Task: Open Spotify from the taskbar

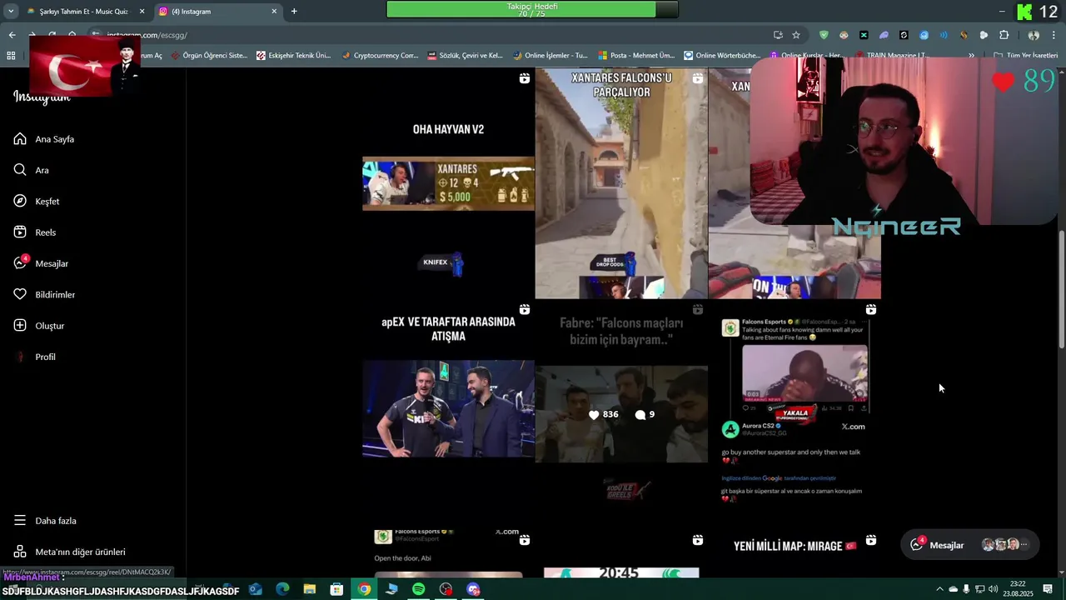Action: click(418, 589)
